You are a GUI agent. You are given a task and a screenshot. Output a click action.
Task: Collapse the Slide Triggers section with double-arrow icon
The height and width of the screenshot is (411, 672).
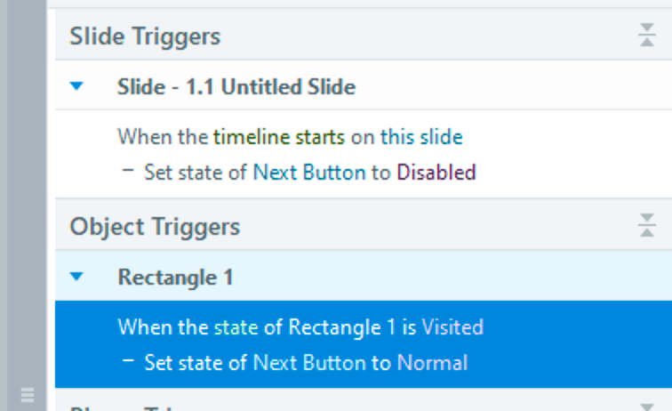coord(646,36)
